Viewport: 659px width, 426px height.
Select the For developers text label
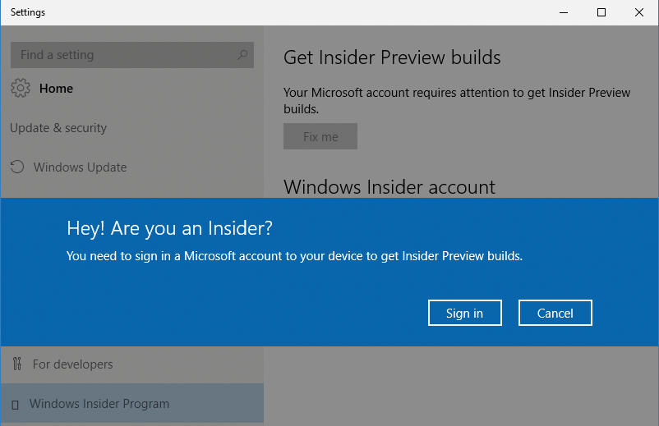72,364
